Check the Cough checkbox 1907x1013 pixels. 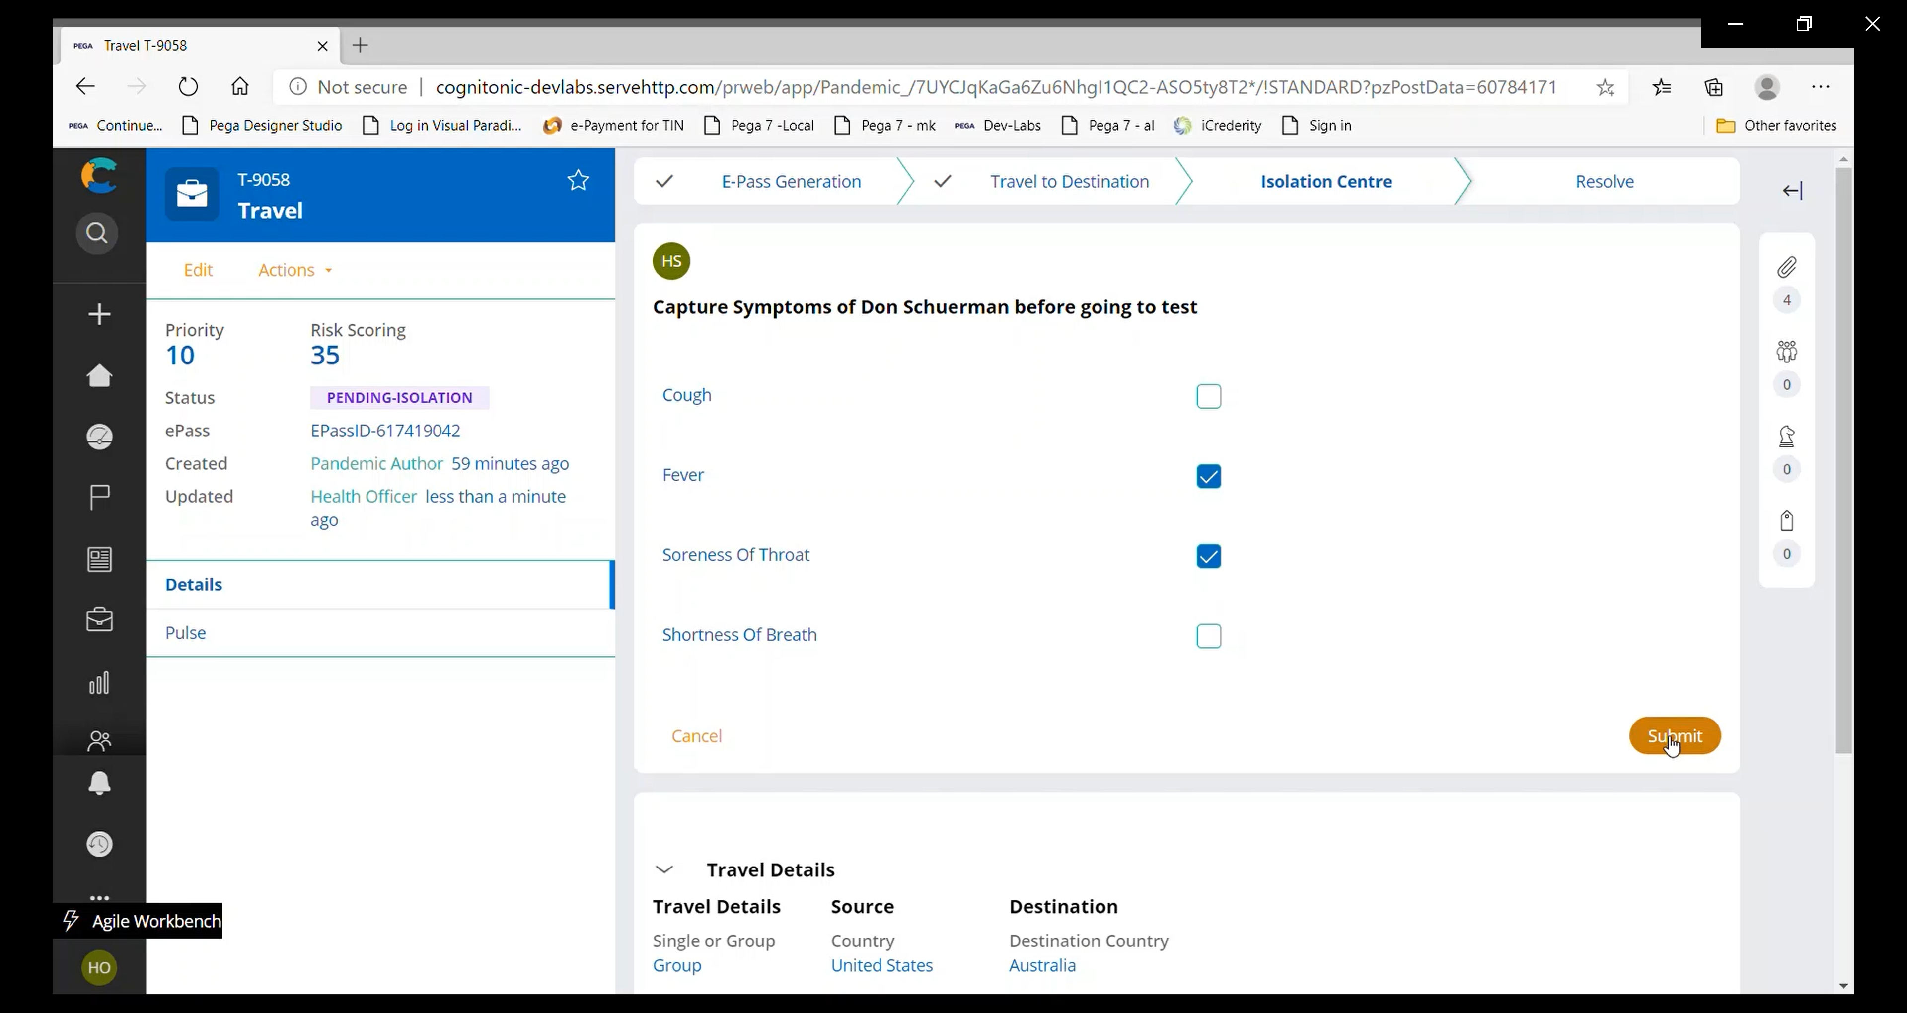[x=1208, y=397]
